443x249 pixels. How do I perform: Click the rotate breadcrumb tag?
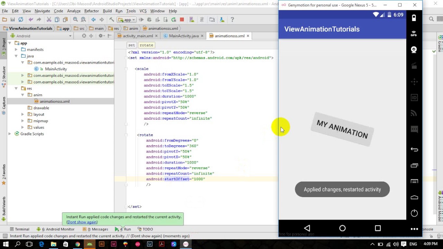[x=146, y=45]
